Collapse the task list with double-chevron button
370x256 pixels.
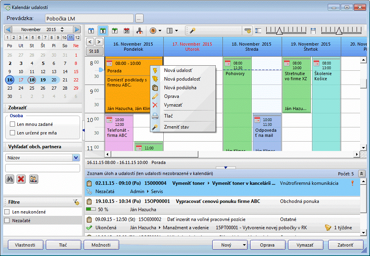coord(361,174)
